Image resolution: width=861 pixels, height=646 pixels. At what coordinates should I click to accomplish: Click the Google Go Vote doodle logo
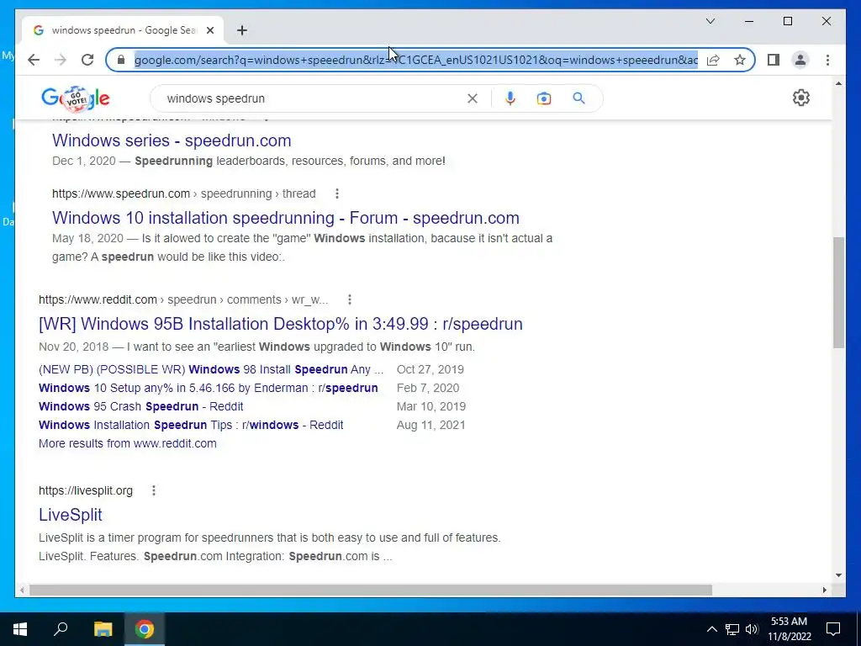pos(76,98)
